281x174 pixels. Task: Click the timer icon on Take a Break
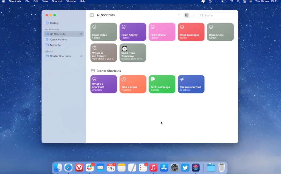124,79
